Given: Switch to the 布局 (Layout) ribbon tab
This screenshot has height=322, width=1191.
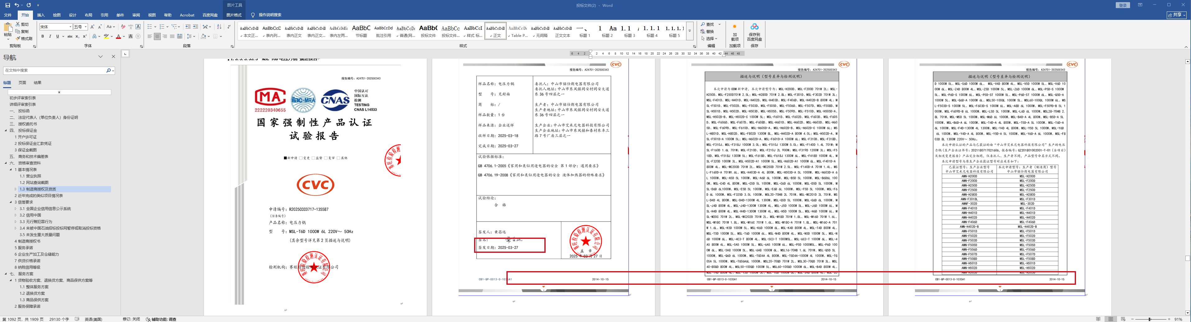Looking at the screenshot, I should tap(88, 15).
